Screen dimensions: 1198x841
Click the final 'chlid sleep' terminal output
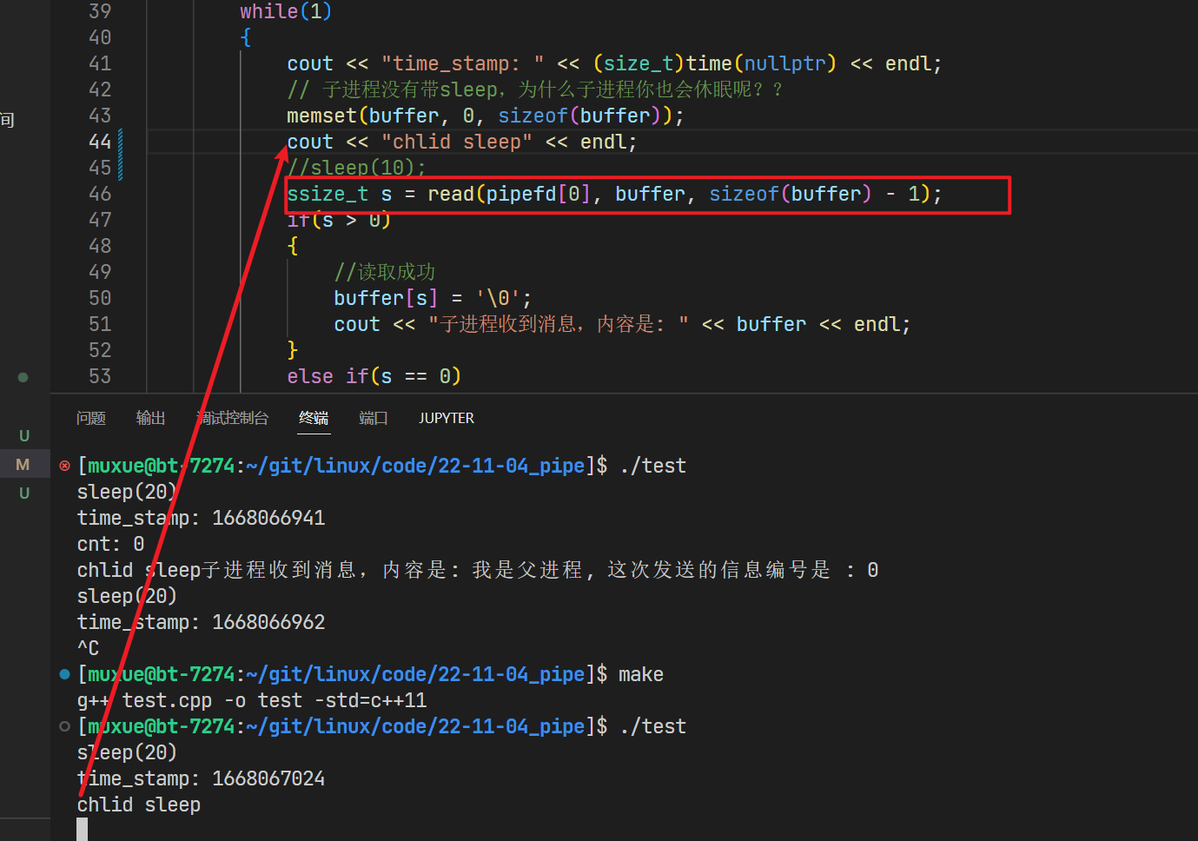139,805
